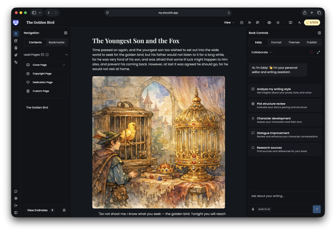This screenshot has height=232, width=336.
Task: Click the microphone icon in chat input
Action: tap(253, 209)
